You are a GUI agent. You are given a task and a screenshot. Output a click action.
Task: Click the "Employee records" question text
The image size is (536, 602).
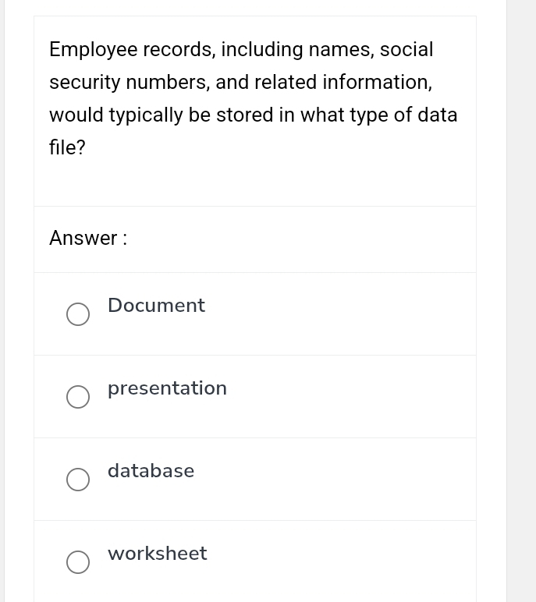click(132, 50)
